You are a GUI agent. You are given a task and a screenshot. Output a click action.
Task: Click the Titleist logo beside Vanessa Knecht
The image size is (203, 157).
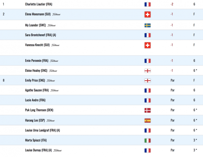tap(55, 45)
